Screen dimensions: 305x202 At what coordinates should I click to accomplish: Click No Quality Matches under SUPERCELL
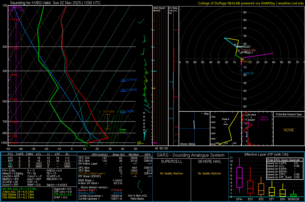172,173
